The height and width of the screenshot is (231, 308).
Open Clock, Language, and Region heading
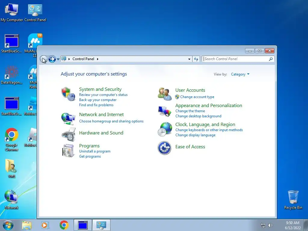[205, 125]
